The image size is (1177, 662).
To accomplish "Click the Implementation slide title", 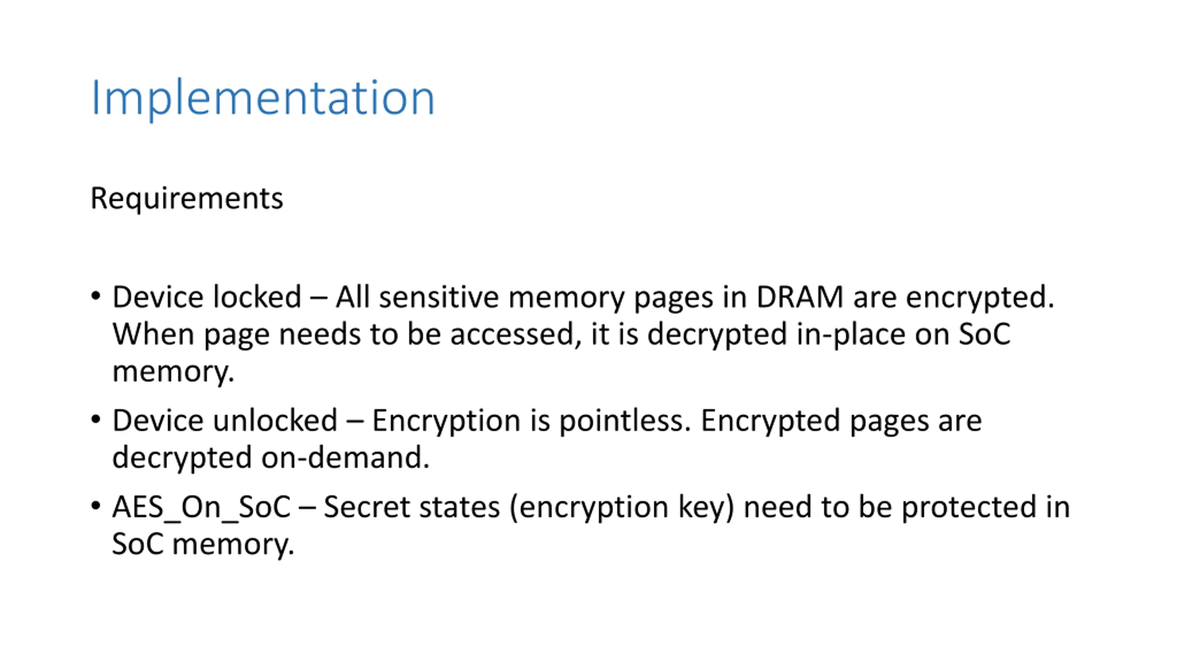I will (x=263, y=98).
